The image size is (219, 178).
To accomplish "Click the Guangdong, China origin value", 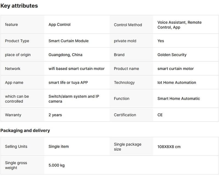I will (65, 55).
